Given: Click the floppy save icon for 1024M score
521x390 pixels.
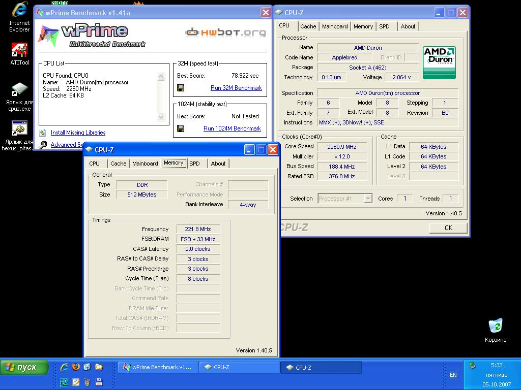Looking at the screenshot, I should (x=181, y=128).
